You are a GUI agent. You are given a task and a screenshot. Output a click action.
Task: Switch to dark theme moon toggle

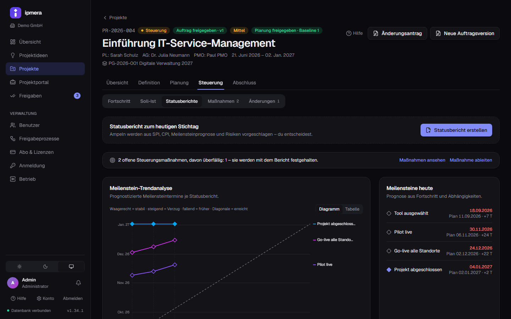(x=45, y=267)
